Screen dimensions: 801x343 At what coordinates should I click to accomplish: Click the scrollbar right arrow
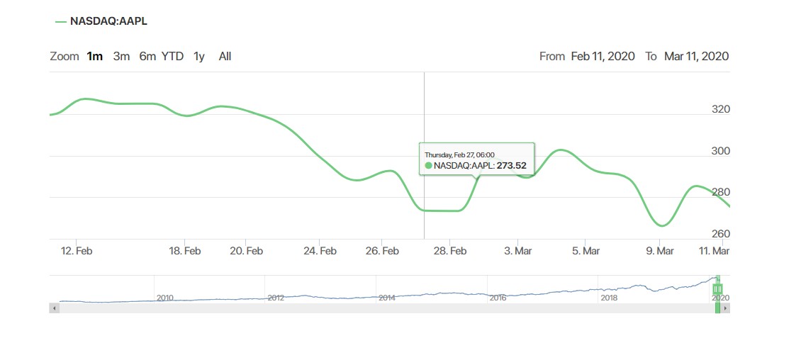point(726,308)
